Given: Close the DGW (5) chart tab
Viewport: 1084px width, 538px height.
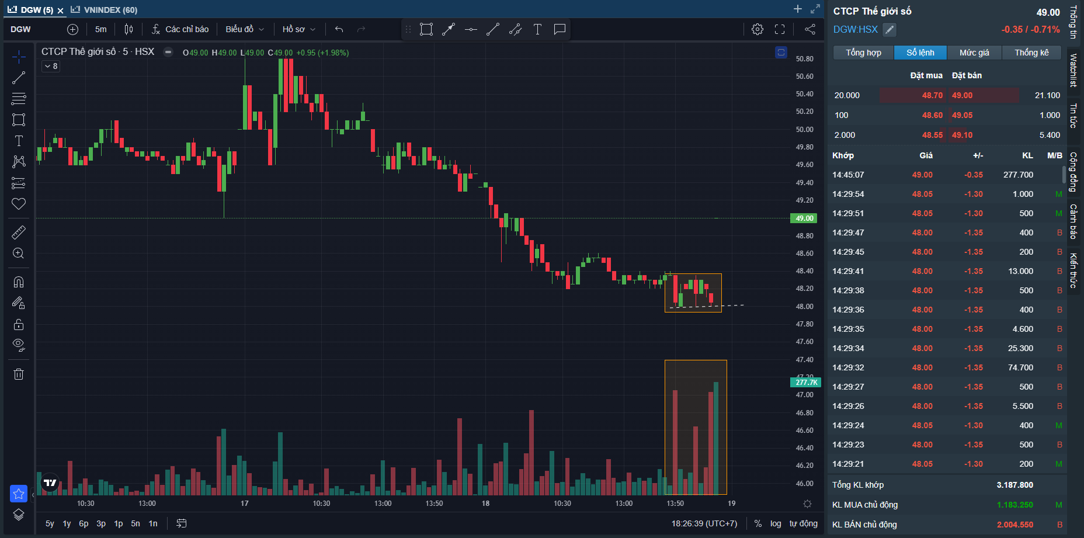Looking at the screenshot, I should tap(60, 11).
